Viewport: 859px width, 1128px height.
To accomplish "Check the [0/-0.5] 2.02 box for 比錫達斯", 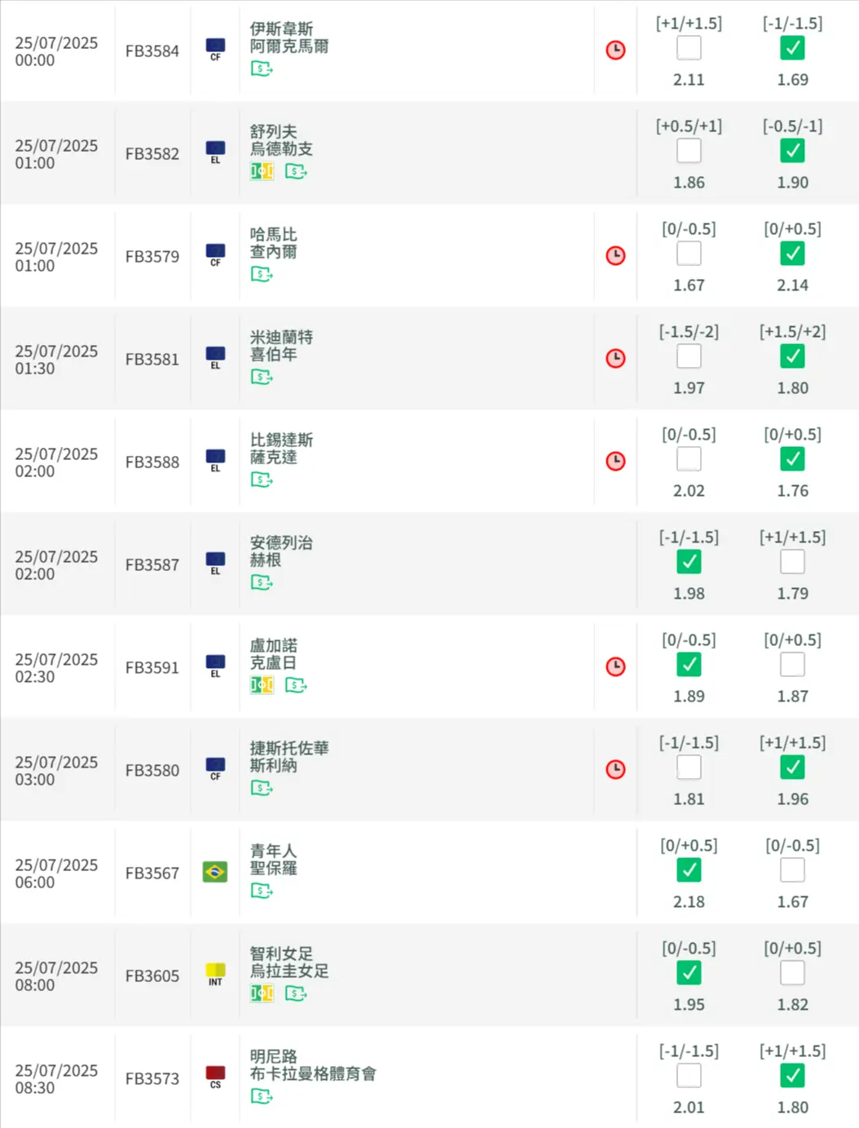I will pos(689,459).
